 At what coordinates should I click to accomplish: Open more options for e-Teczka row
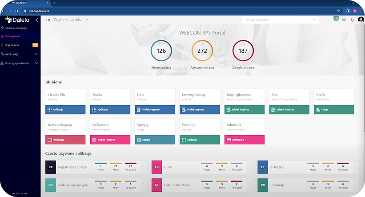pyautogui.click(x=356, y=167)
